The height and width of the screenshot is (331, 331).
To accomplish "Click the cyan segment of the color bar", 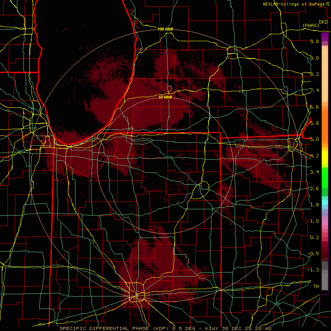I will click(x=325, y=202).
